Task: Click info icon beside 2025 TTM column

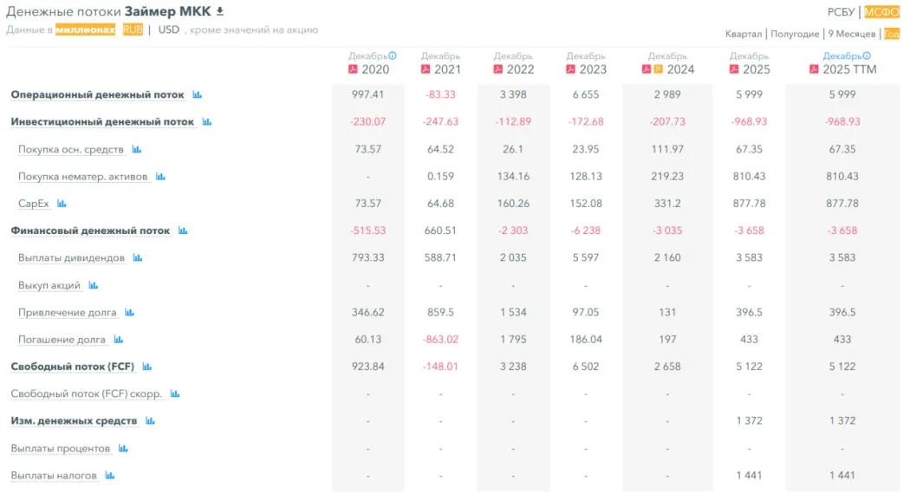Action: tap(867, 55)
